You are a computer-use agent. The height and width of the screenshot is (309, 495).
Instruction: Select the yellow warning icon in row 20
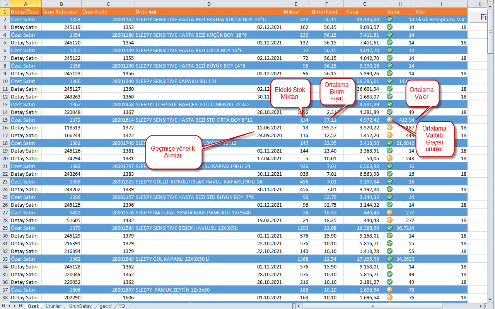click(389, 158)
